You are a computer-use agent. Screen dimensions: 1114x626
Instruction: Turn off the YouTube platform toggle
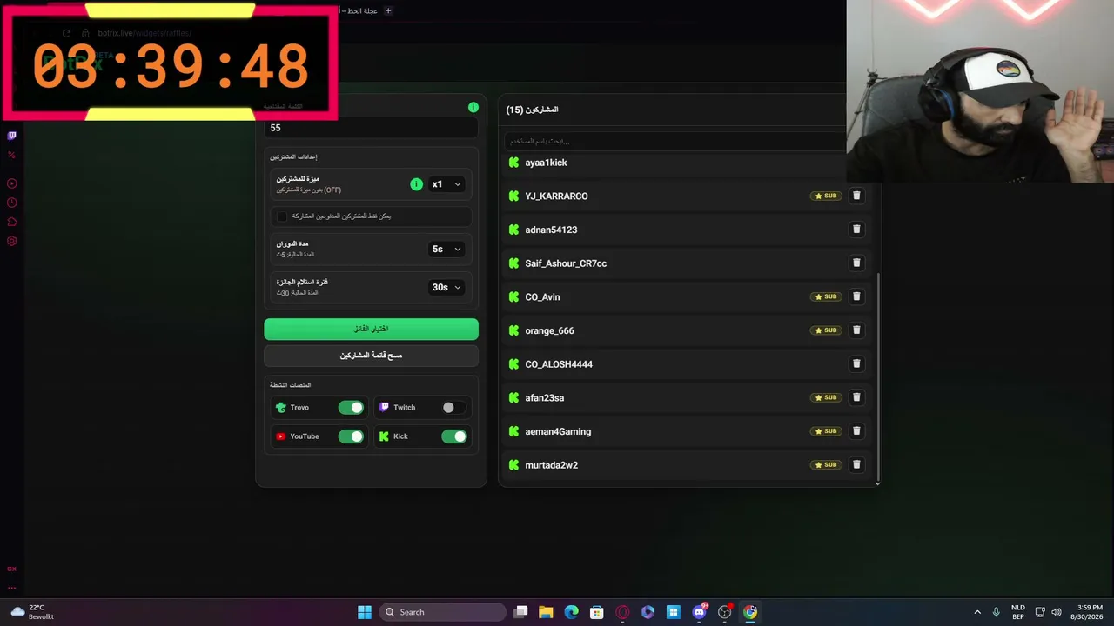click(351, 436)
